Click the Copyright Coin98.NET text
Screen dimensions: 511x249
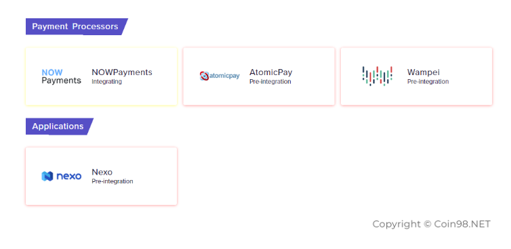pyautogui.click(x=432, y=224)
